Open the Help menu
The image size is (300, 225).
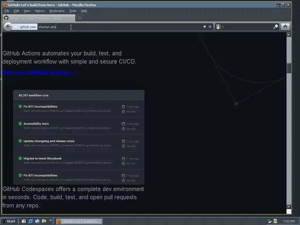[x=84, y=11]
